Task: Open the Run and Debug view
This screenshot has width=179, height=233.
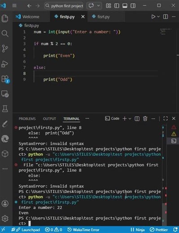Action: tap(5, 64)
